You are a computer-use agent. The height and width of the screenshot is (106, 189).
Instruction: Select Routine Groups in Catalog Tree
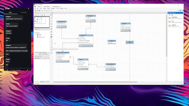pyautogui.click(x=42, y=37)
